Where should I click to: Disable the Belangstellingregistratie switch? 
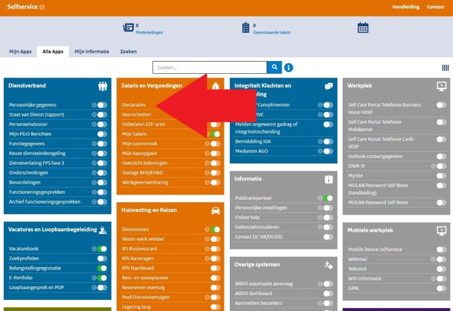pyautogui.click(x=102, y=268)
